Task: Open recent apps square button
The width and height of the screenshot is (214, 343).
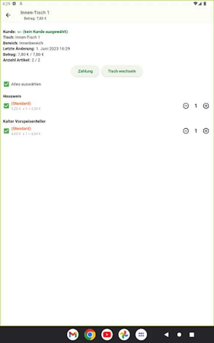Action: (x=192, y=335)
